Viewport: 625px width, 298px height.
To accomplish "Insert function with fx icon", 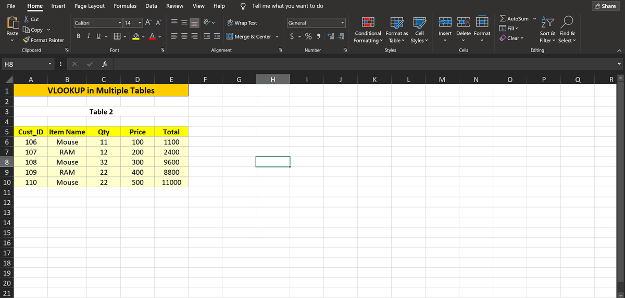I will point(105,64).
